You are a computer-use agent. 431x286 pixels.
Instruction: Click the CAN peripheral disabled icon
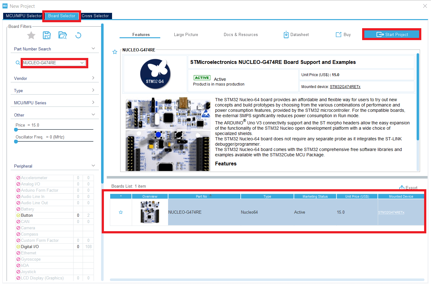[x=18, y=222]
